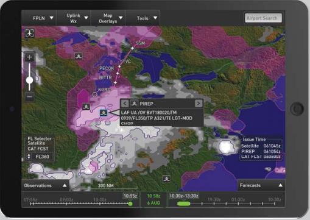The width and height of the screenshot is (310, 220).
Task: Click the KORD airport circle marker
Action: 94,94
